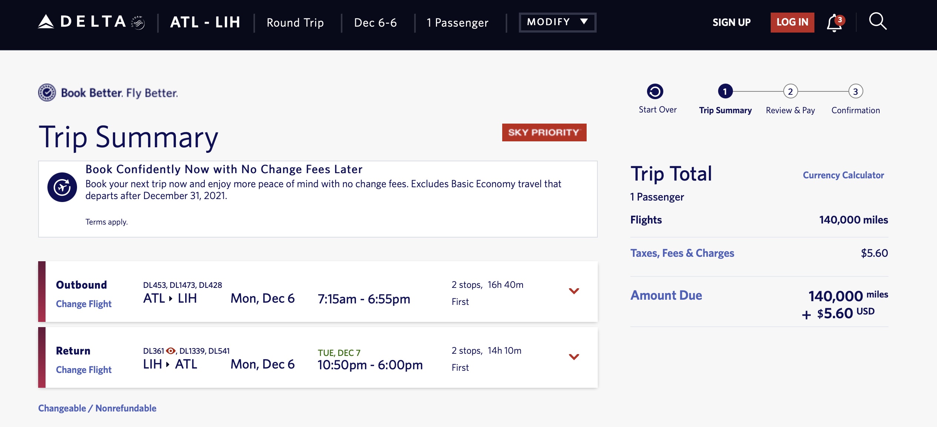Click the SIGN UP link

731,22
